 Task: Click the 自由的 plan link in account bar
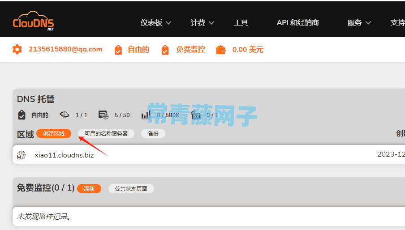[138, 50]
